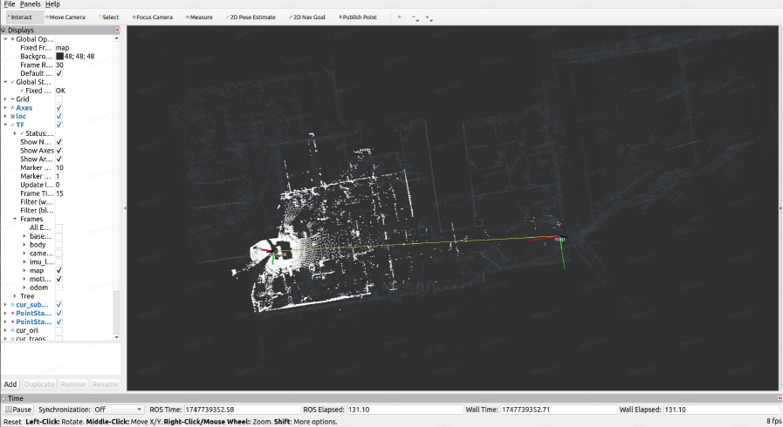Toggle the odom frame checkbox
Viewport: 783px width, 427px height.
[x=59, y=288]
